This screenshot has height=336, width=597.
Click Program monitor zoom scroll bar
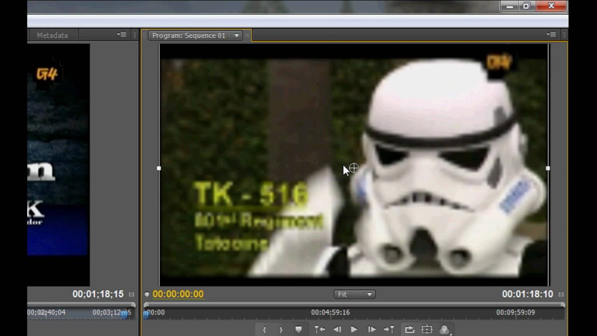click(x=354, y=305)
